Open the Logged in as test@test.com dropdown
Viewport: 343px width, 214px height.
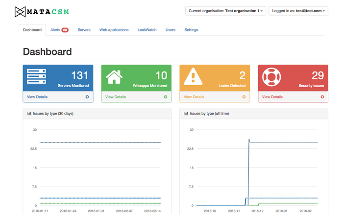click(298, 11)
